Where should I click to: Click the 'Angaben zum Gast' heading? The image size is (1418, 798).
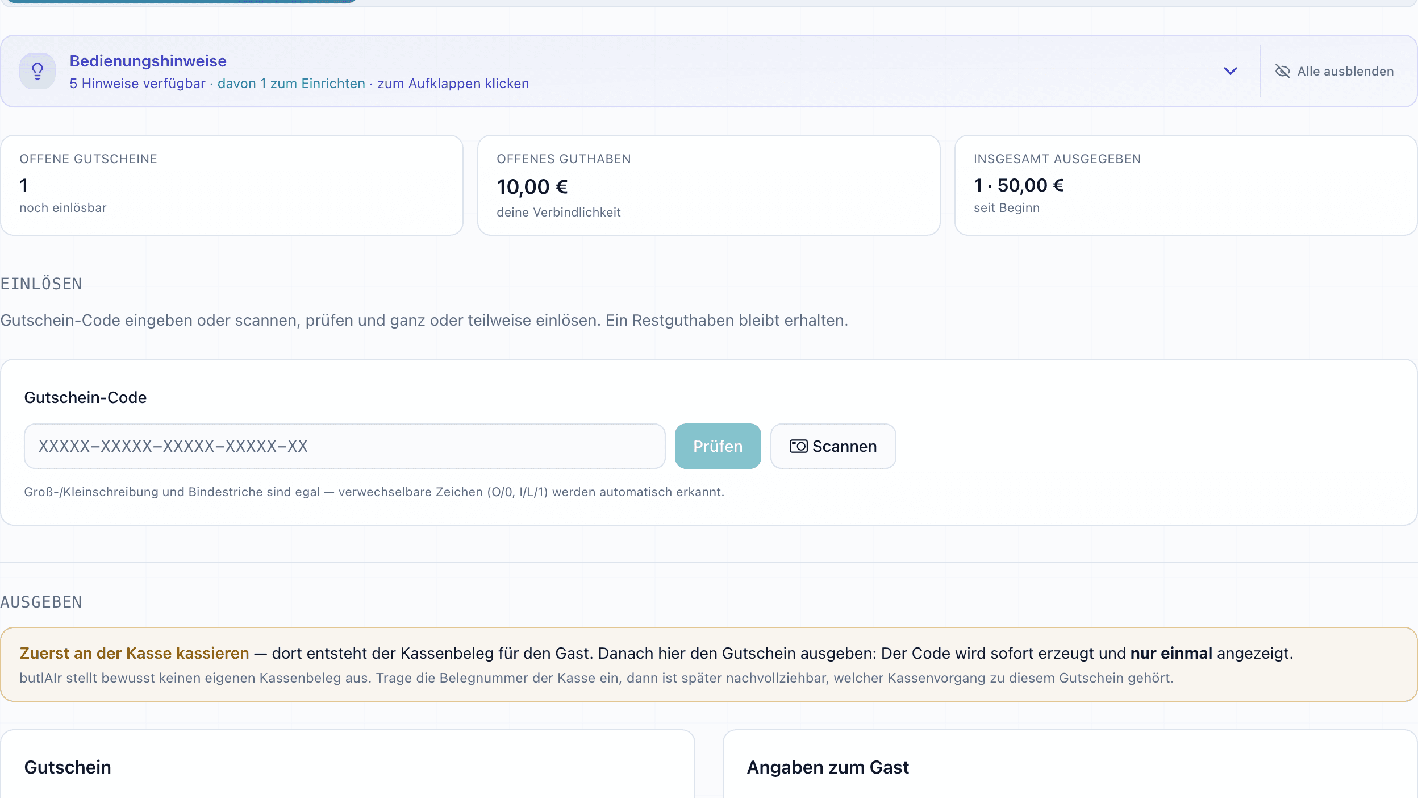click(x=828, y=767)
